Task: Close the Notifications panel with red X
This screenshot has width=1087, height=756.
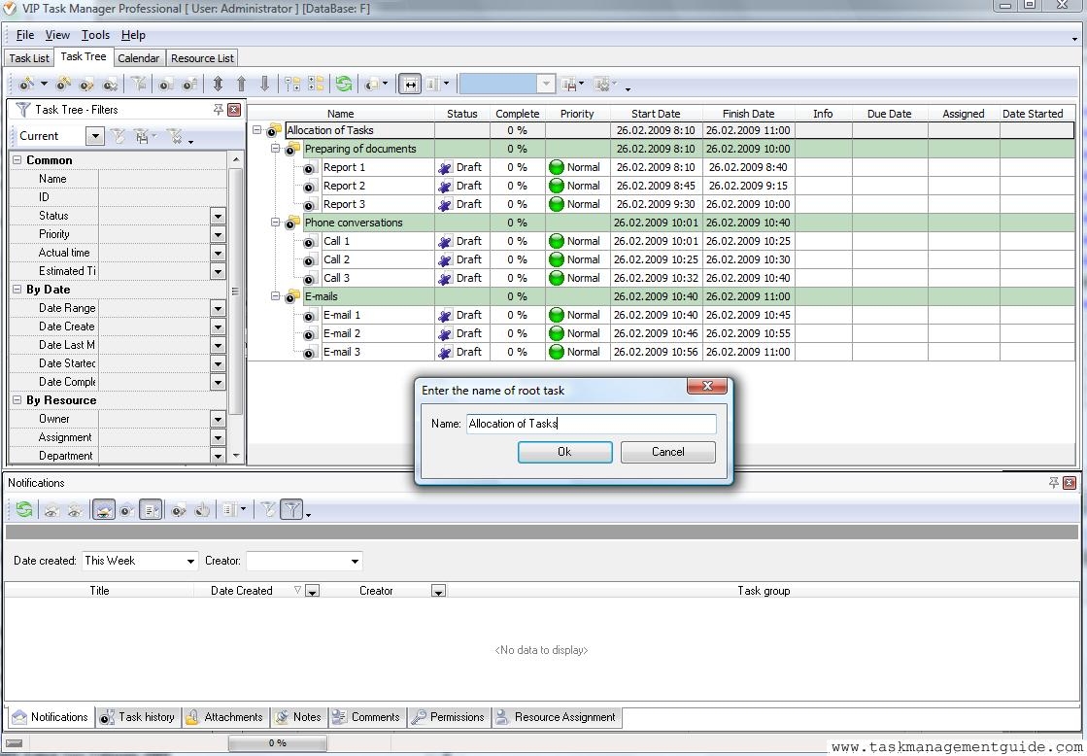Action: click(1070, 483)
